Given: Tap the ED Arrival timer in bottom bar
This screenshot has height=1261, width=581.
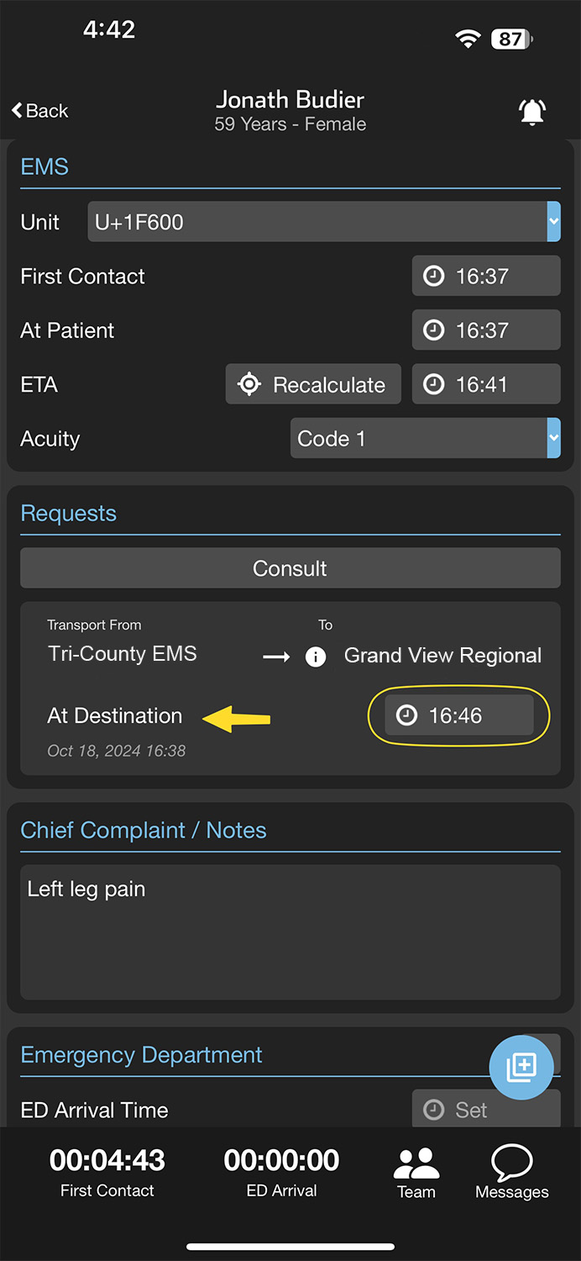Looking at the screenshot, I should pos(281,1172).
